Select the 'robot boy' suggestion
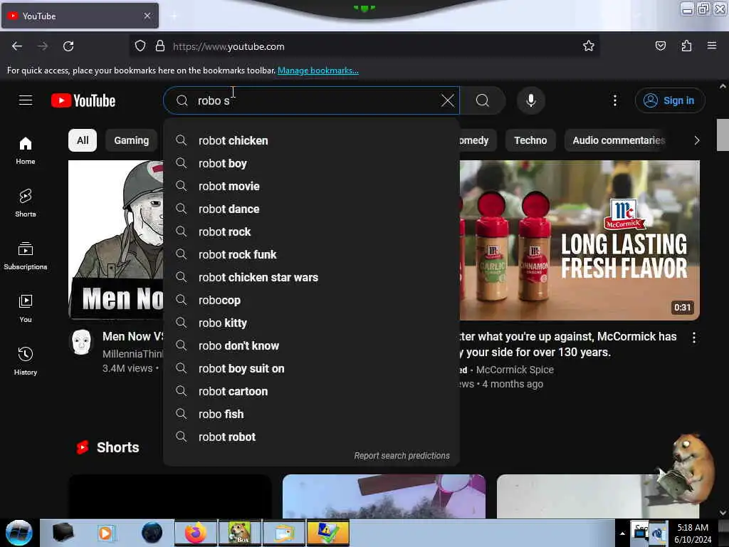This screenshot has width=729, height=547. pyautogui.click(x=312, y=163)
